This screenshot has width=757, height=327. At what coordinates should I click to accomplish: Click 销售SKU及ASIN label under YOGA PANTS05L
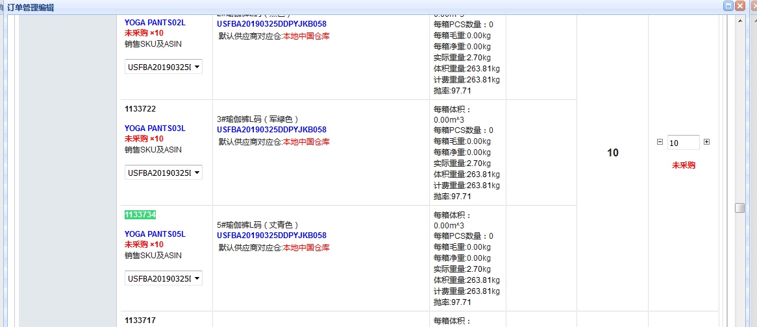[153, 255]
